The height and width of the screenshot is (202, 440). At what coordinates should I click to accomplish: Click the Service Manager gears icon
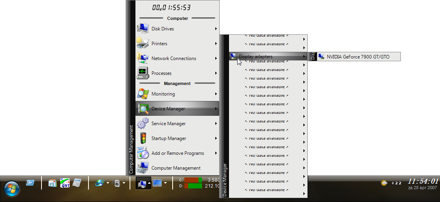click(x=142, y=124)
